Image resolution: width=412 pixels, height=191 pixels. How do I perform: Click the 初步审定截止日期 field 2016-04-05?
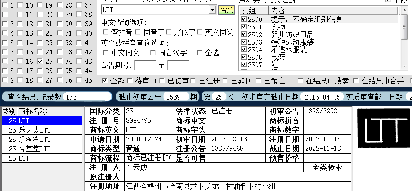click(322, 97)
